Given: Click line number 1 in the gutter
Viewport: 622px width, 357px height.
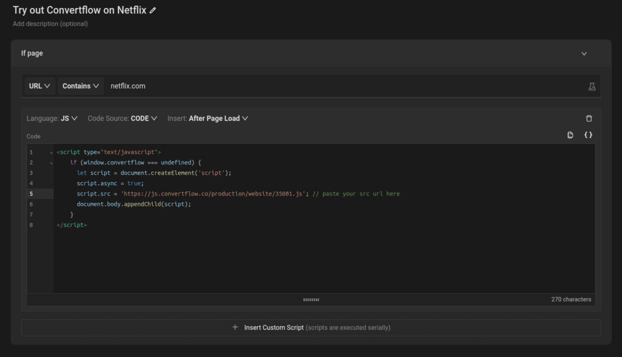Looking at the screenshot, I should pyautogui.click(x=32, y=152).
